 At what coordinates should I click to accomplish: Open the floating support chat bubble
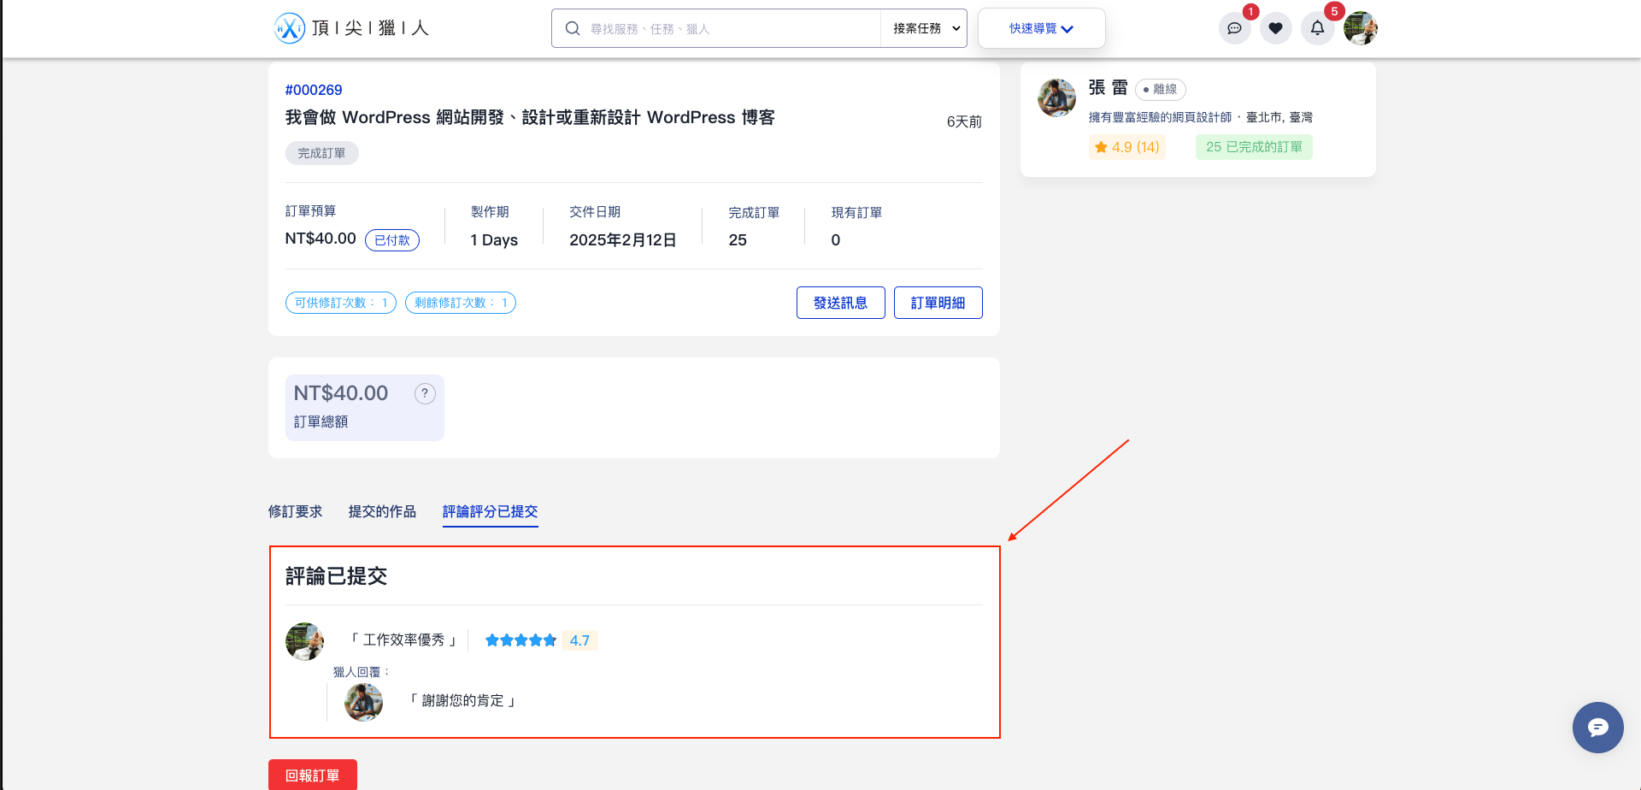1597,728
